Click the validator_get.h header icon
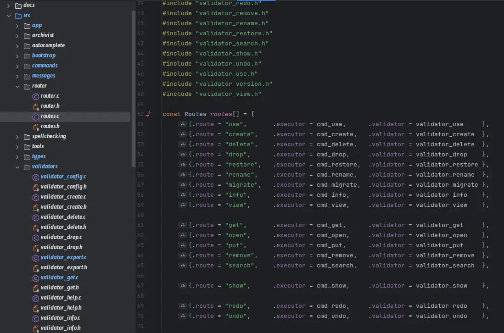Screen dimensions: 504x333 point(36,288)
